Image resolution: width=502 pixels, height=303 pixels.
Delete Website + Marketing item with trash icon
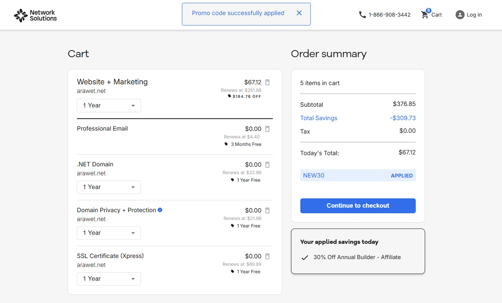[267, 82]
